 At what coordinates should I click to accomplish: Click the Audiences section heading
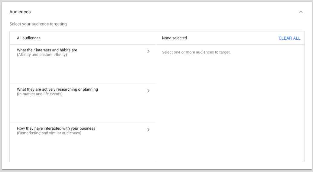[20, 12]
